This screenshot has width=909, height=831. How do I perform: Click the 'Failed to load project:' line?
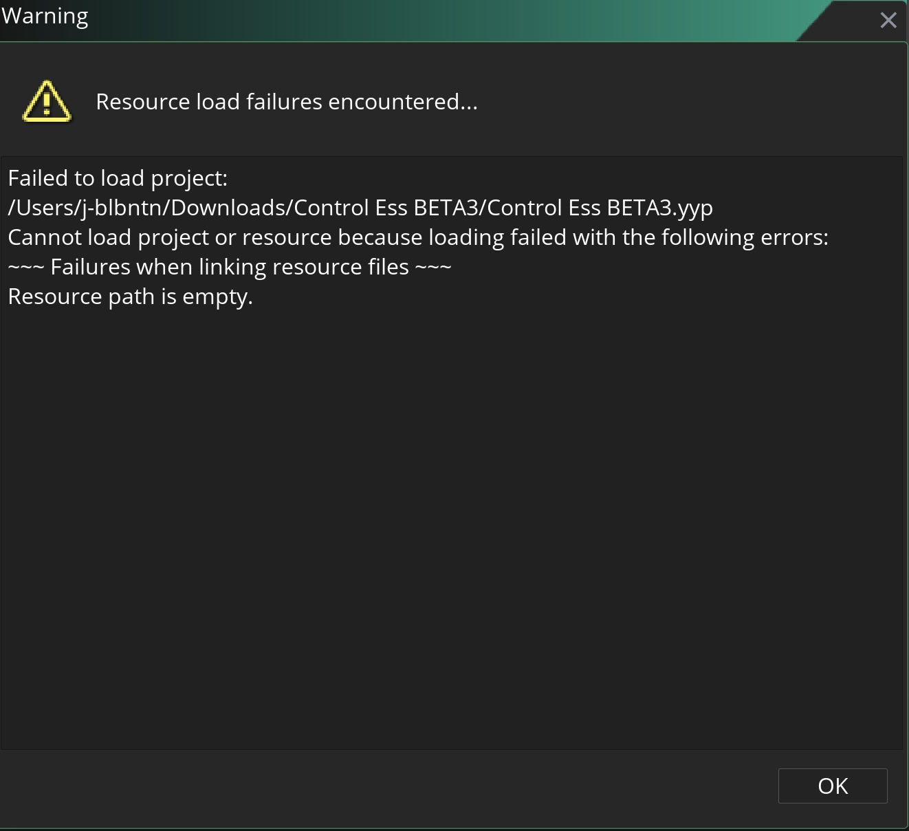click(118, 178)
